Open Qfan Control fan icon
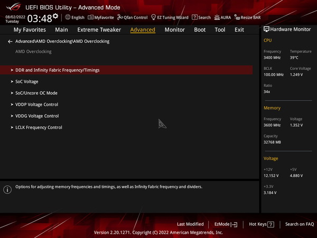Image resolution: width=317 pixels, height=238 pixels. (x=120, y=17)
